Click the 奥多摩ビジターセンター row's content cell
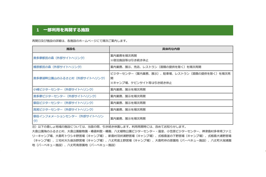The width and height of the screenshot is (266, 177). [x=171, y=96]
